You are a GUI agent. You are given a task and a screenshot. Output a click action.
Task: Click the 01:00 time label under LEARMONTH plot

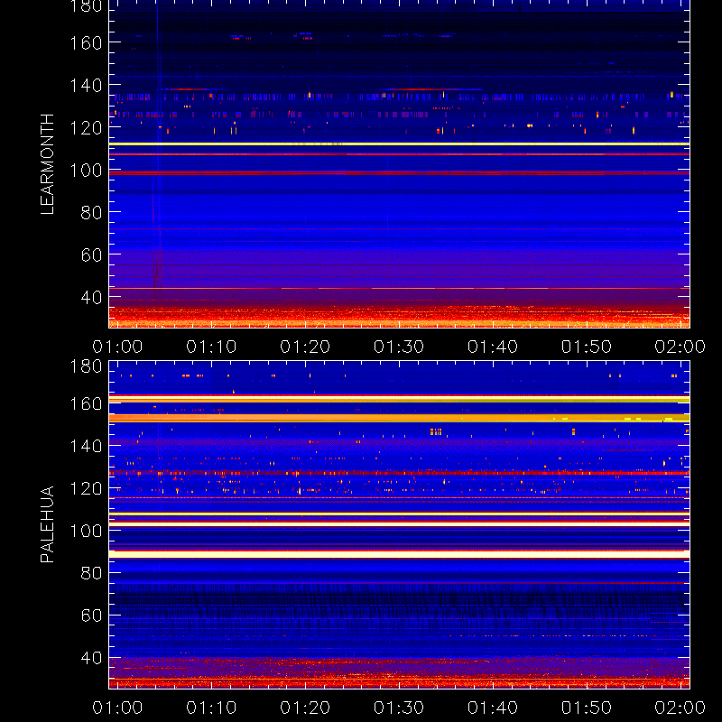(x=117, y=347)
